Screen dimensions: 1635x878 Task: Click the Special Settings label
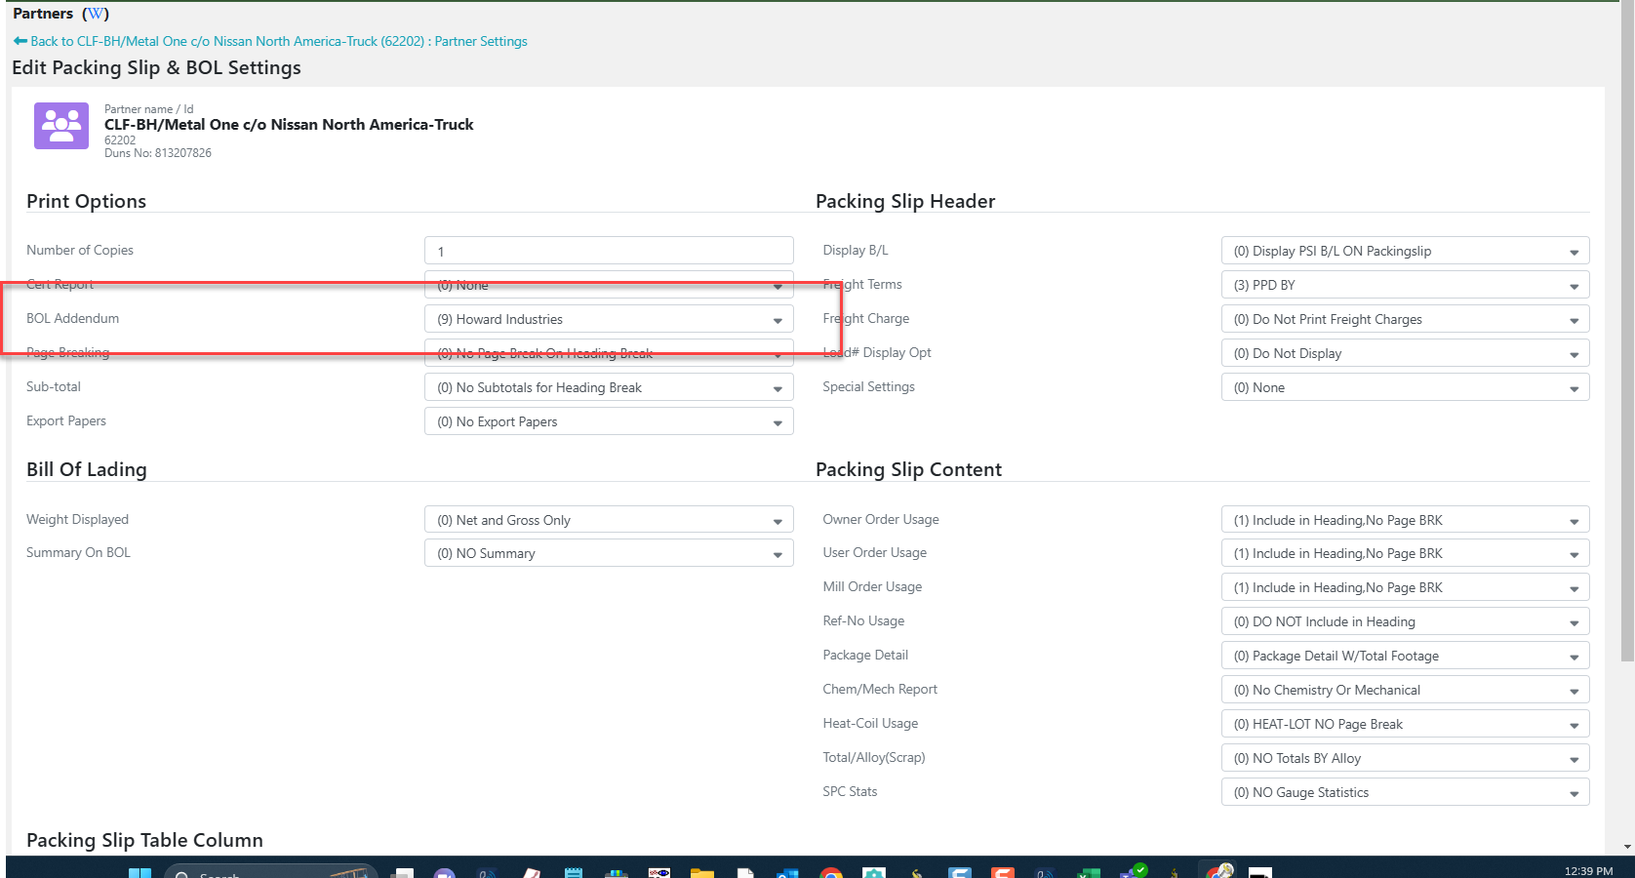click(869, 386)
